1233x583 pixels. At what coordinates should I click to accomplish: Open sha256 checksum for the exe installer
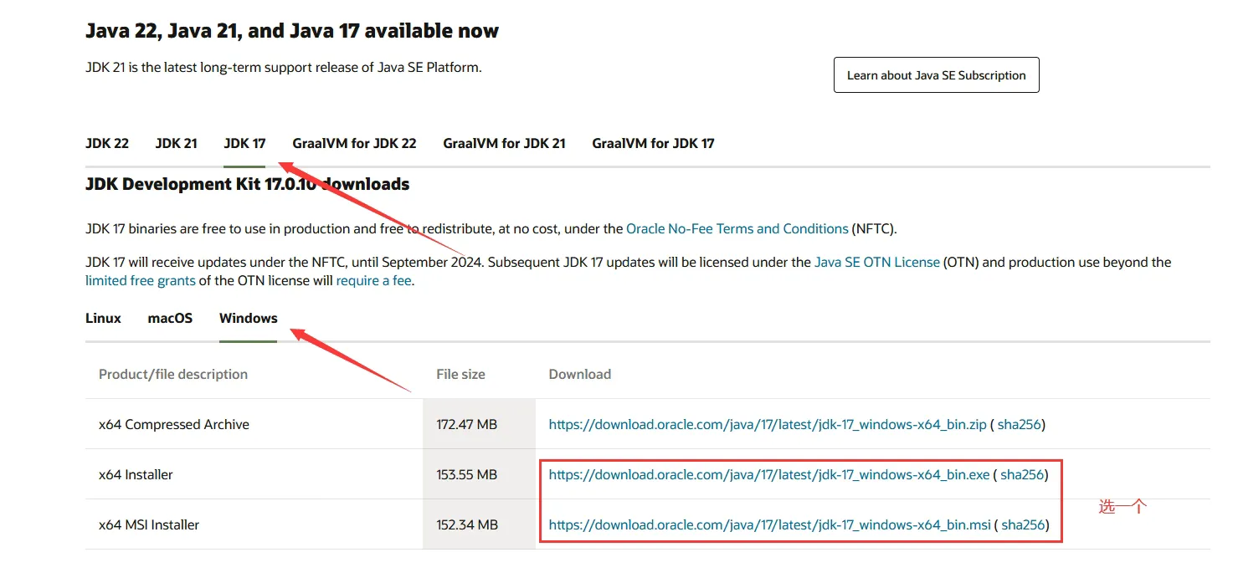pos(1022,474)
